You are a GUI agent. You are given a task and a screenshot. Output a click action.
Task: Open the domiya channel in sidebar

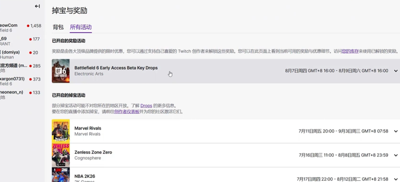[x=21, y=55]
